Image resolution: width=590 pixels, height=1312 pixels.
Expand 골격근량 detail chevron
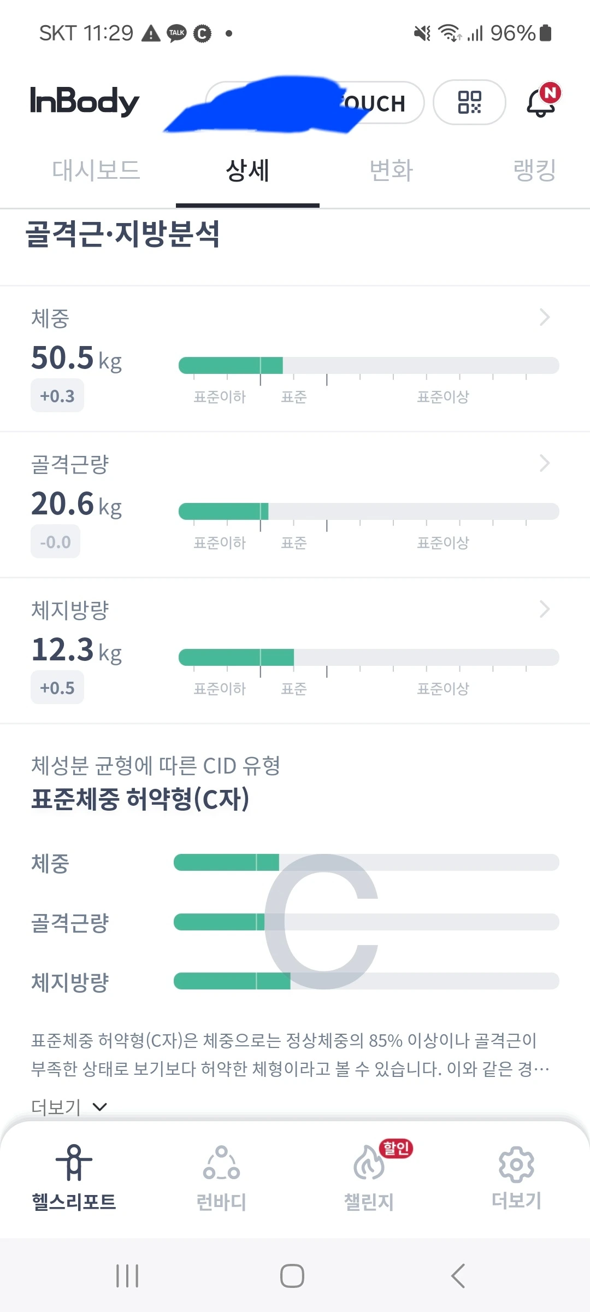tap(544, 463)
